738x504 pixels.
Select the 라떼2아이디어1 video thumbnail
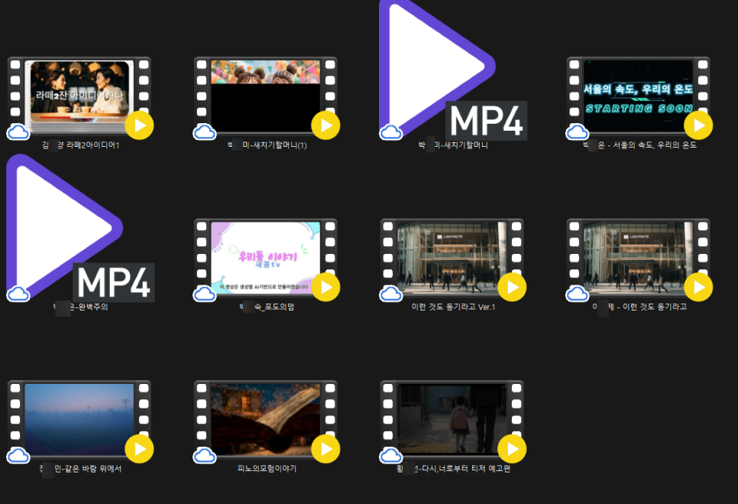[79, 96]
